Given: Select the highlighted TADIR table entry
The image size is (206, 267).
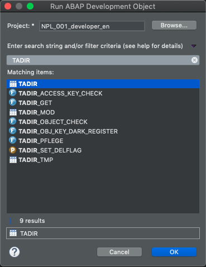Looking at the screenshot, I should pyautogui.click(x=103, y=84).
